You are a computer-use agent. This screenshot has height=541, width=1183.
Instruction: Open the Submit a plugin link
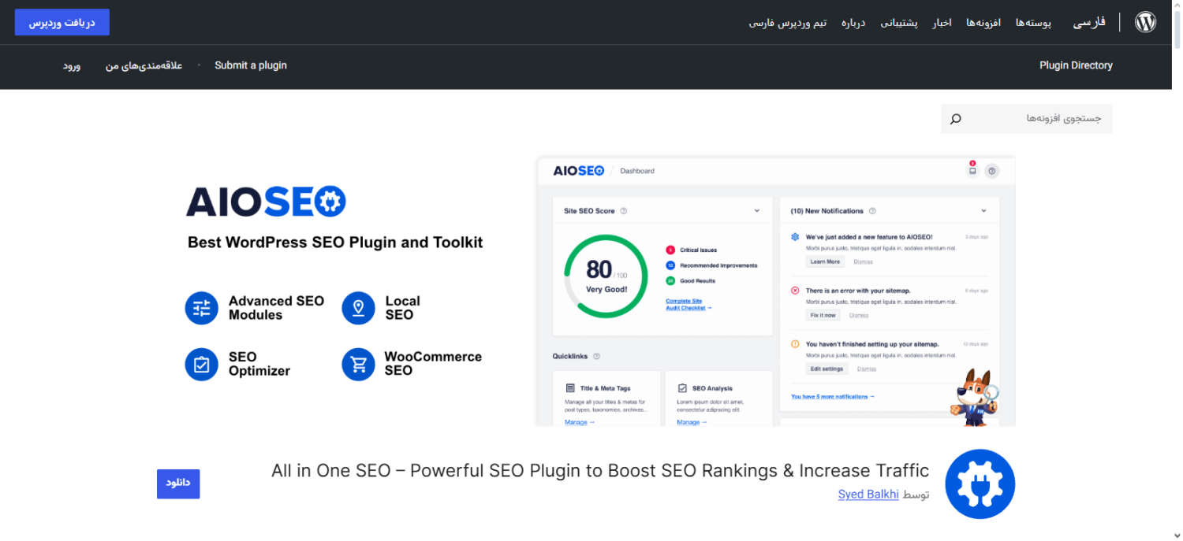click(x=251, y=65)
